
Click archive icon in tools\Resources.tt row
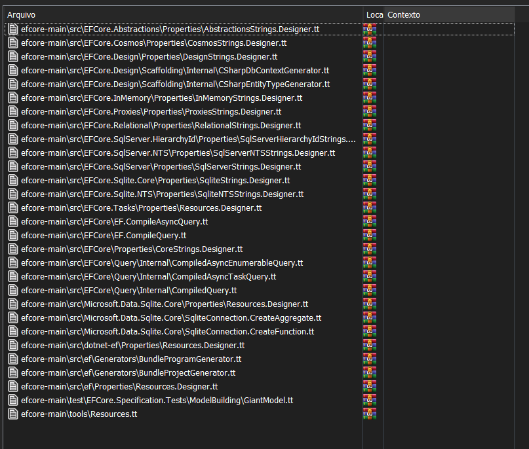pos(370,414)
